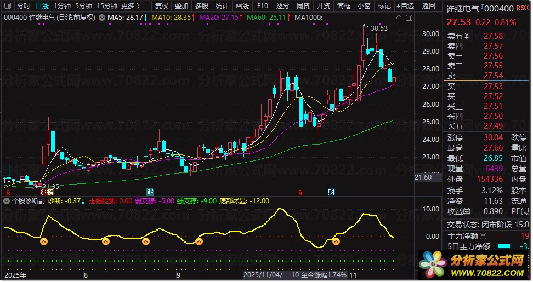Click the icon left of 分时 tab

pyautogui.click(x=7, y=6)
